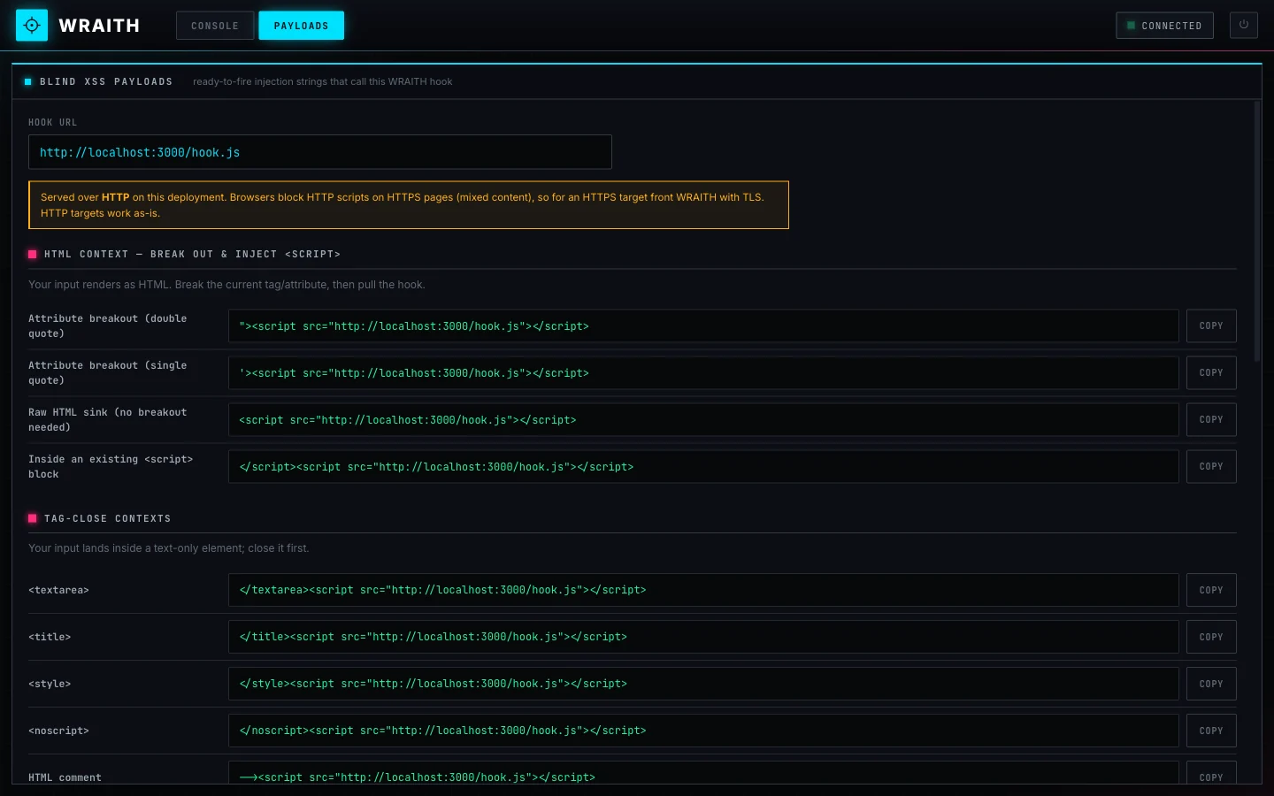This screenshot has height=796, width=1274.
Task: Select the Payloads tab
Action: click(301, 26)
